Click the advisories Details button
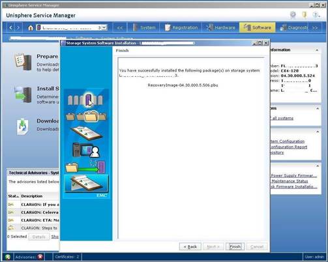The height and width of the screenshot is (262, 328). (x=39, y=237)
